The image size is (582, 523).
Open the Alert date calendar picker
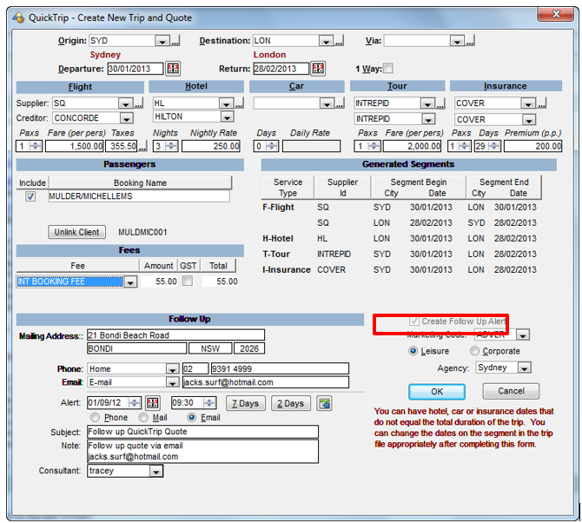[x=154, y=403]
